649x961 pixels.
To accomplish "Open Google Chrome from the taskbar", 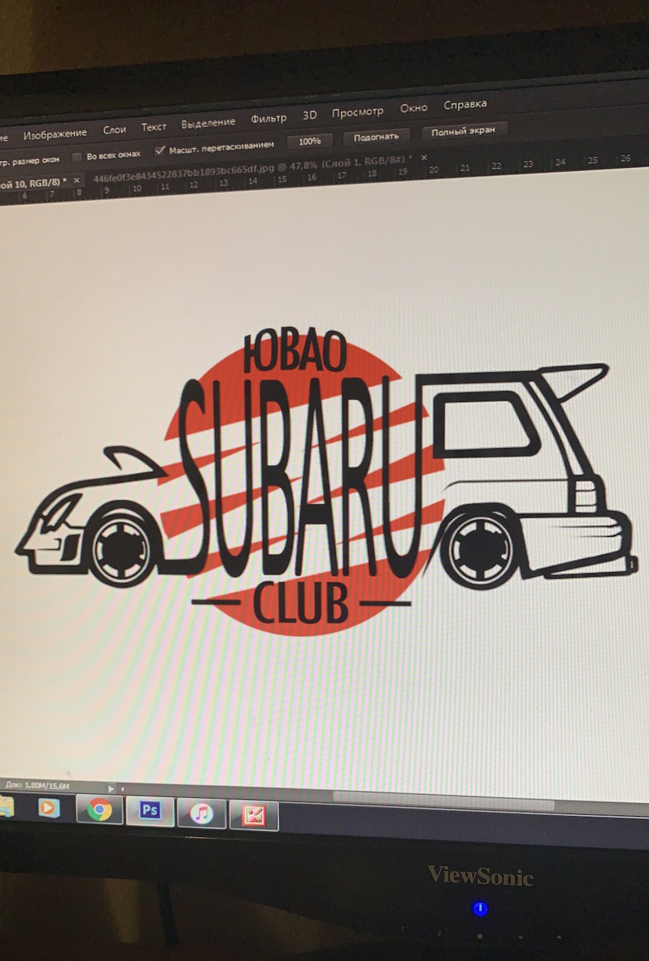I will [x=99, y=809].
